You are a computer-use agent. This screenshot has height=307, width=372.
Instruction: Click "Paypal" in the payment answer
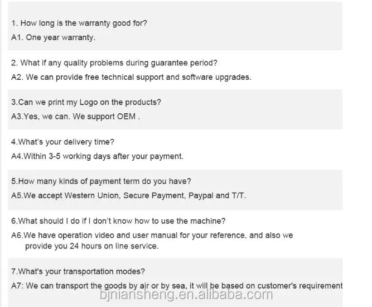pos(201,195)
